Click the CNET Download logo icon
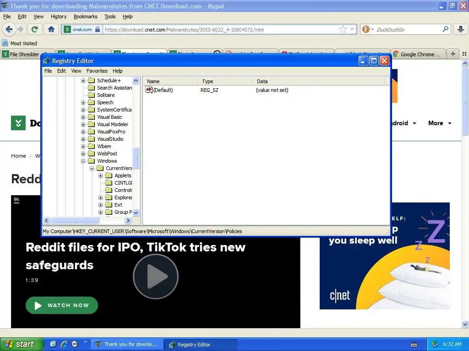This screenshot has height=351, width=469. pyautogui.click(x=18, y=123)
